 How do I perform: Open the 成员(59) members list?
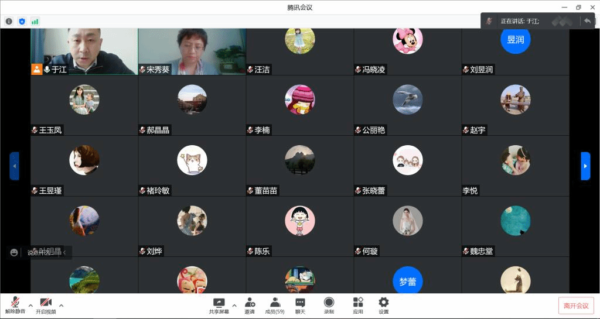click(x=274, y=303)
